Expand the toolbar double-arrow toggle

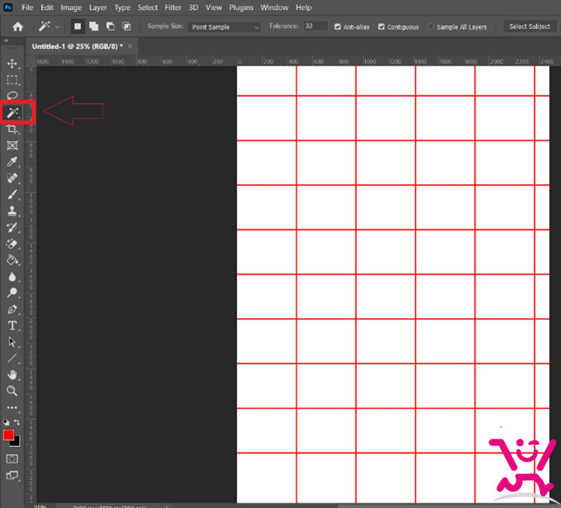[x=6, y=41]
